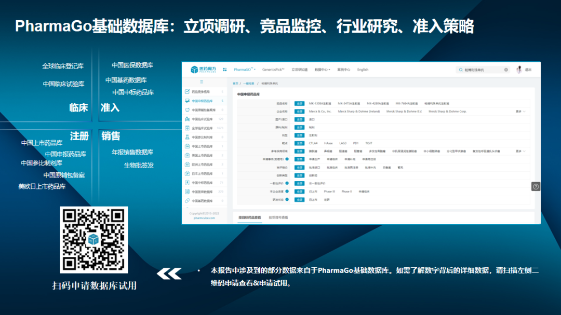The image size is (561, 315).
Task: Click the 欧洲上市药品库 sidebar icon
Action: tap(187, 165)
